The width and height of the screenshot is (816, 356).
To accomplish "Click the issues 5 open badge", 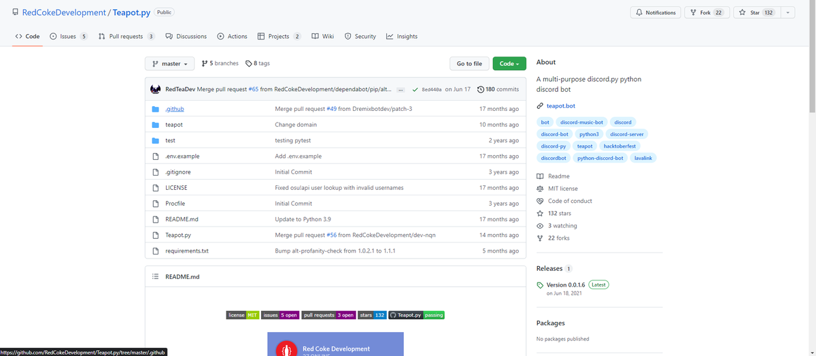I will tap(280, 315).
